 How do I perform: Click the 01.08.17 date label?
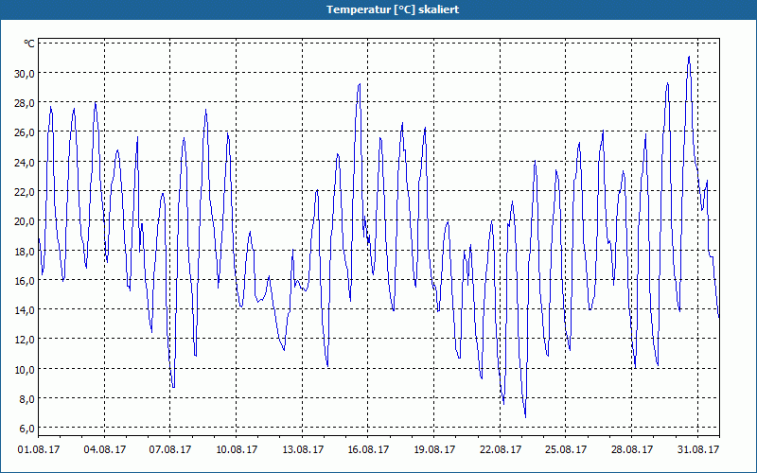(x=39, y=449)
